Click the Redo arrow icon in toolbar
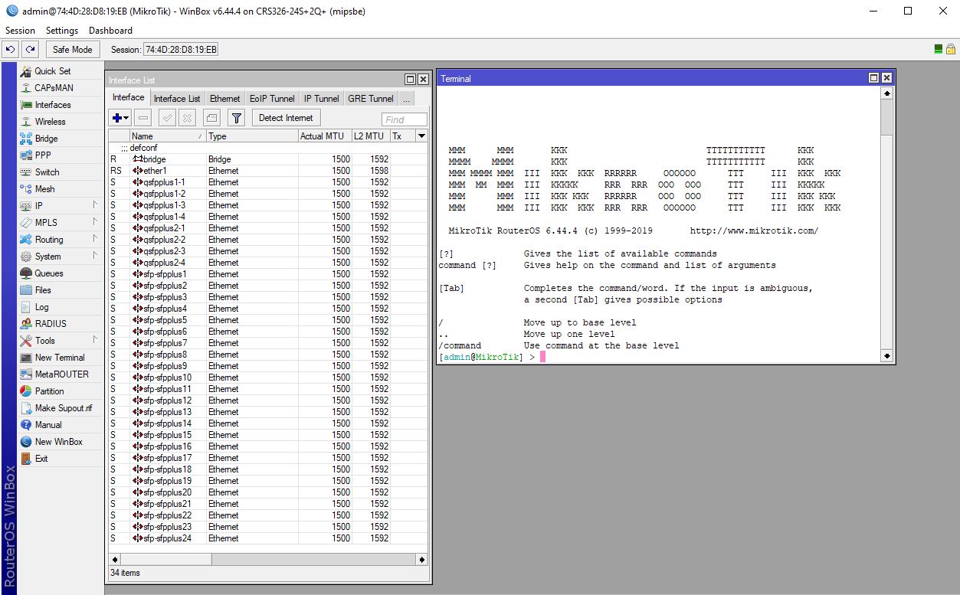Viewport: 960px width, 595px height. click(x=30, y=50)
